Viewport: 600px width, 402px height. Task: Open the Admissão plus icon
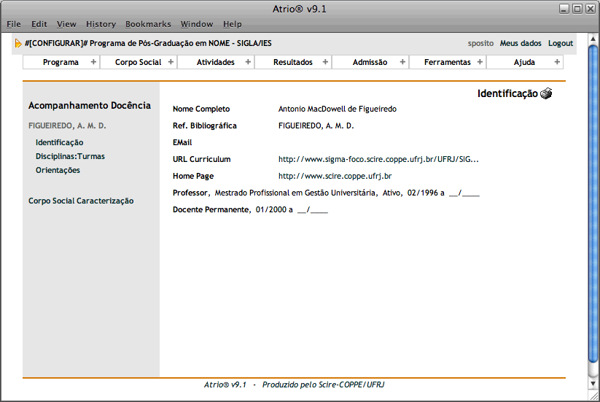tap(402, 62)
